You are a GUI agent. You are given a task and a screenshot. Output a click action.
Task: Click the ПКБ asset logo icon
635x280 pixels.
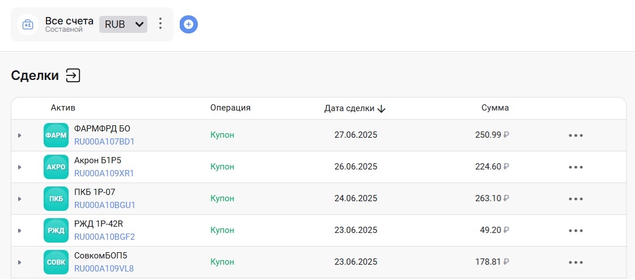pos(56,198)
